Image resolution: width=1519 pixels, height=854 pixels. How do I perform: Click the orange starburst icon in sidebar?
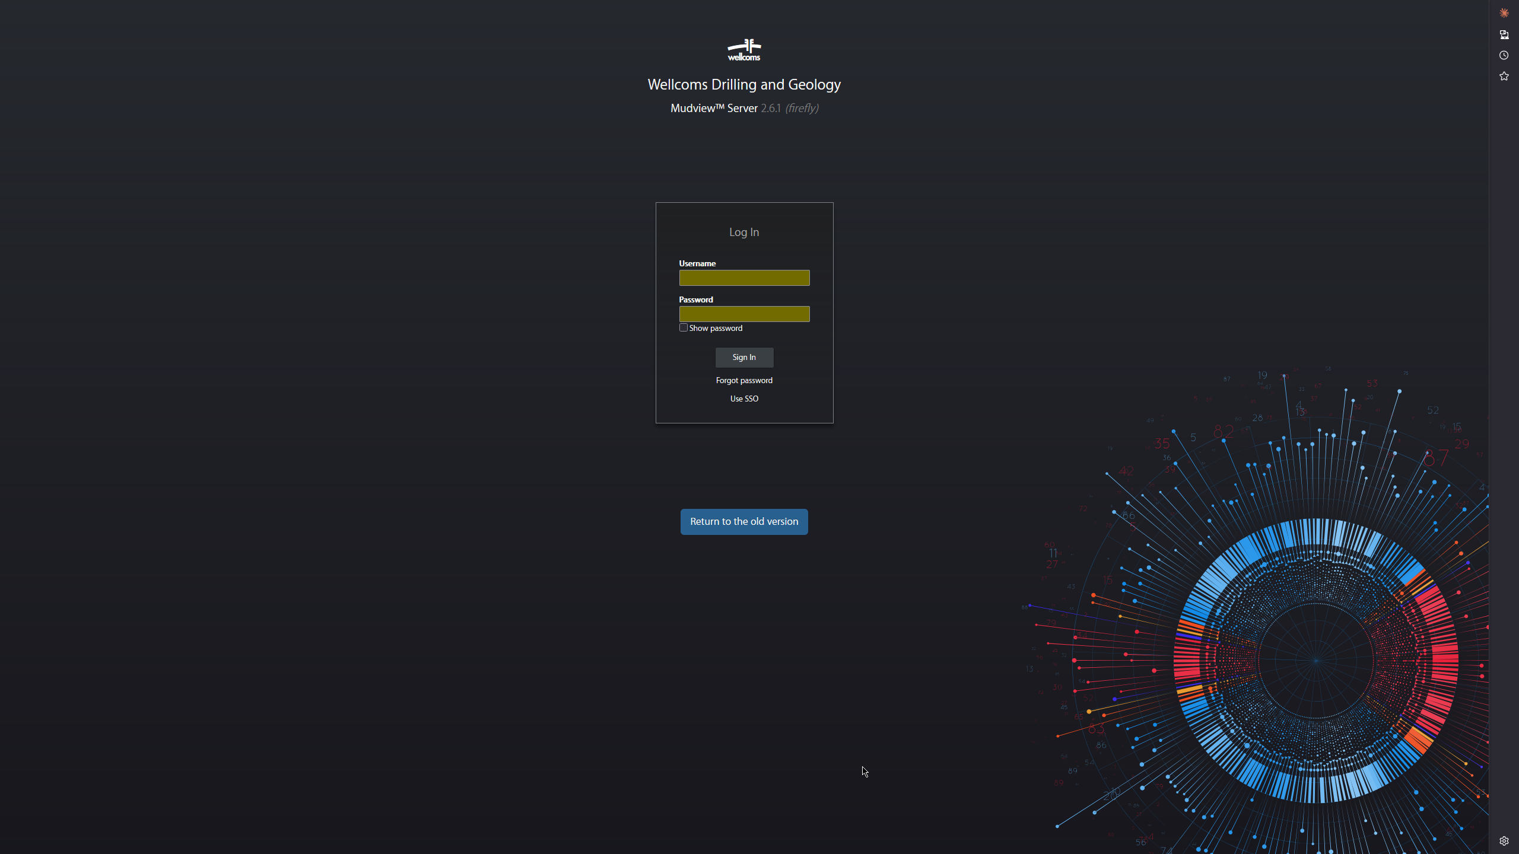coord(1504,13)
